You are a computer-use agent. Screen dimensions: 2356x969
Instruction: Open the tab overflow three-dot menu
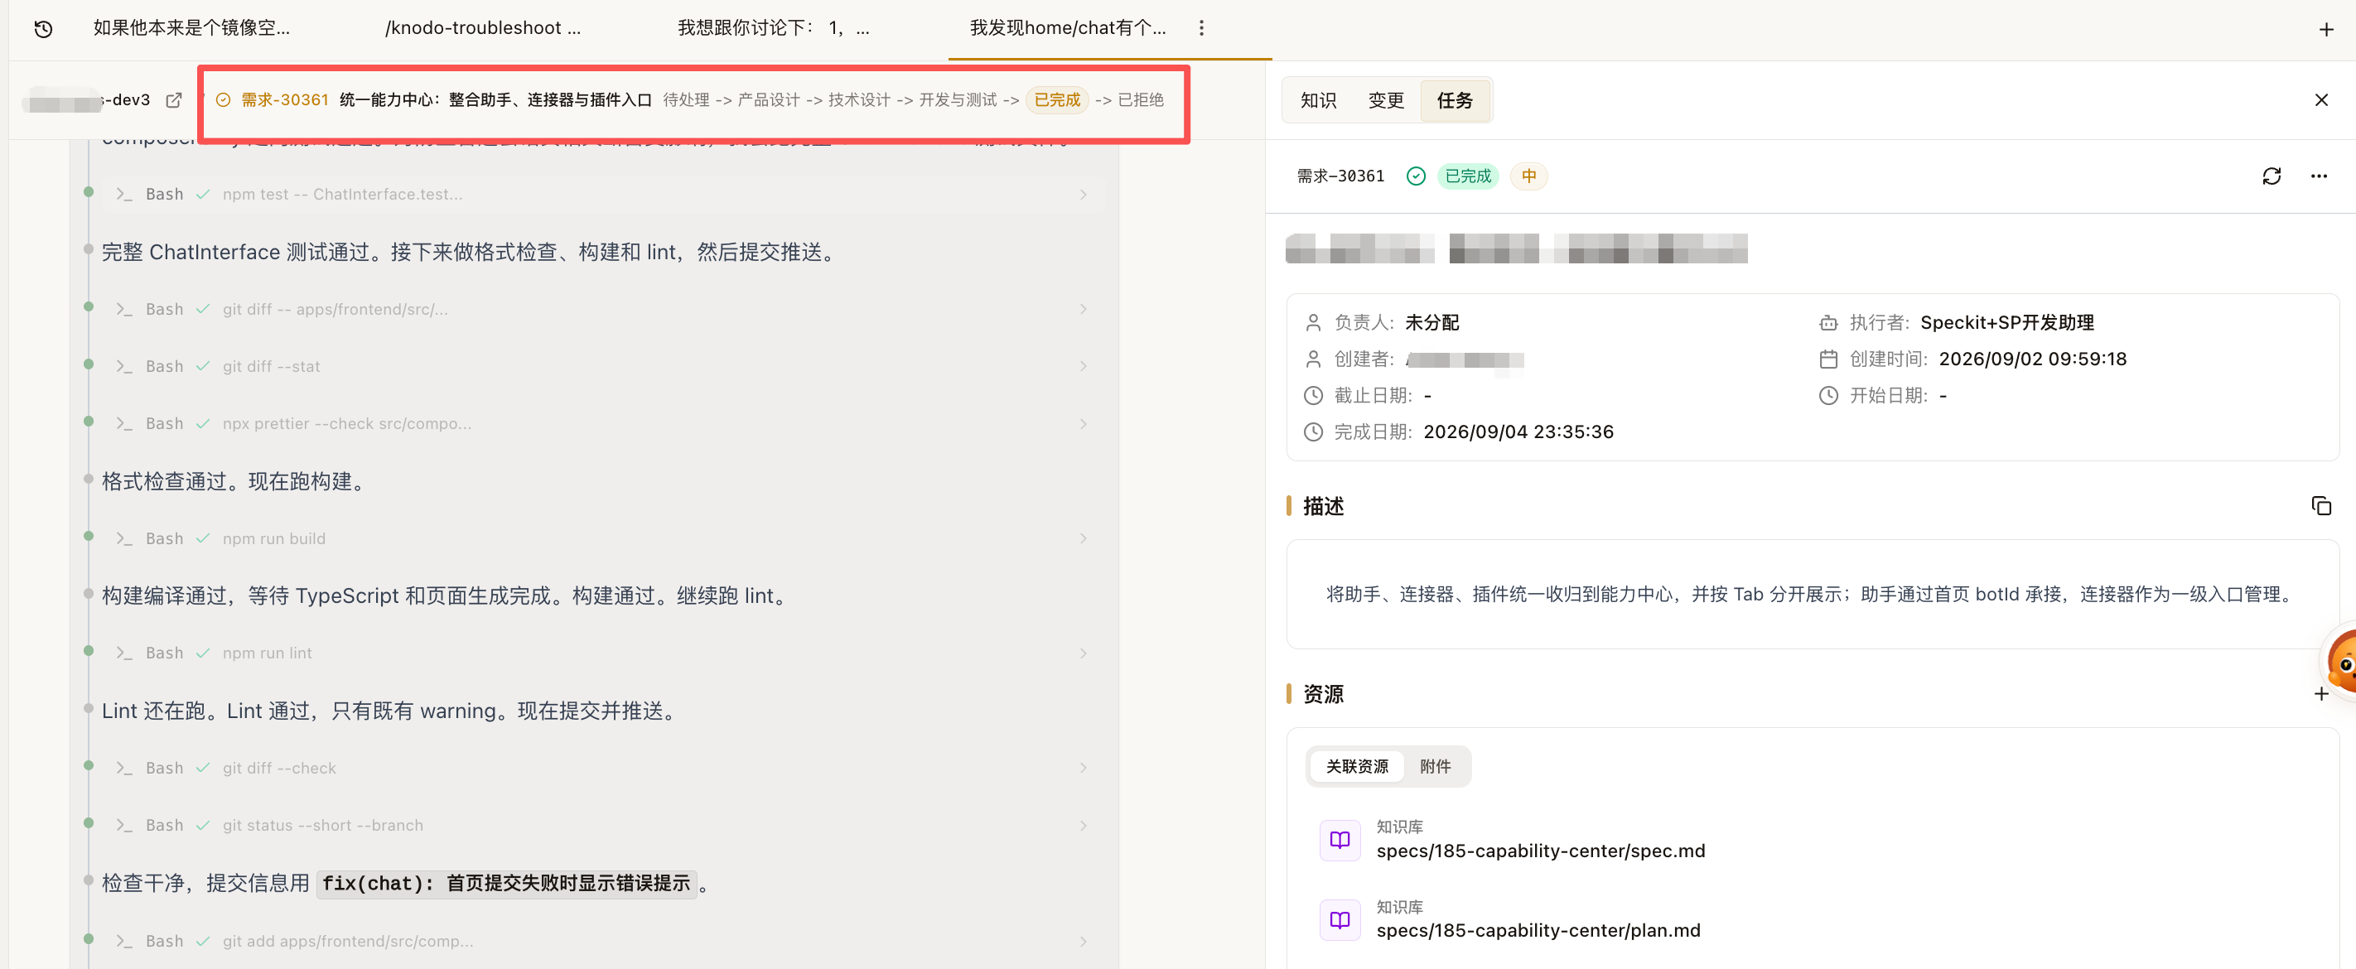click(1201, 28)
